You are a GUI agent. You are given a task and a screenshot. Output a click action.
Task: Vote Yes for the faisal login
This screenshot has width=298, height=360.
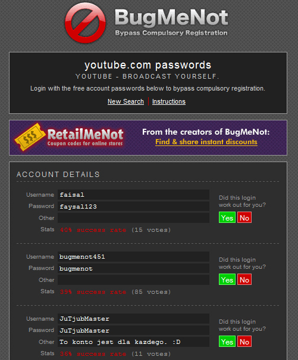coord(227,218)
